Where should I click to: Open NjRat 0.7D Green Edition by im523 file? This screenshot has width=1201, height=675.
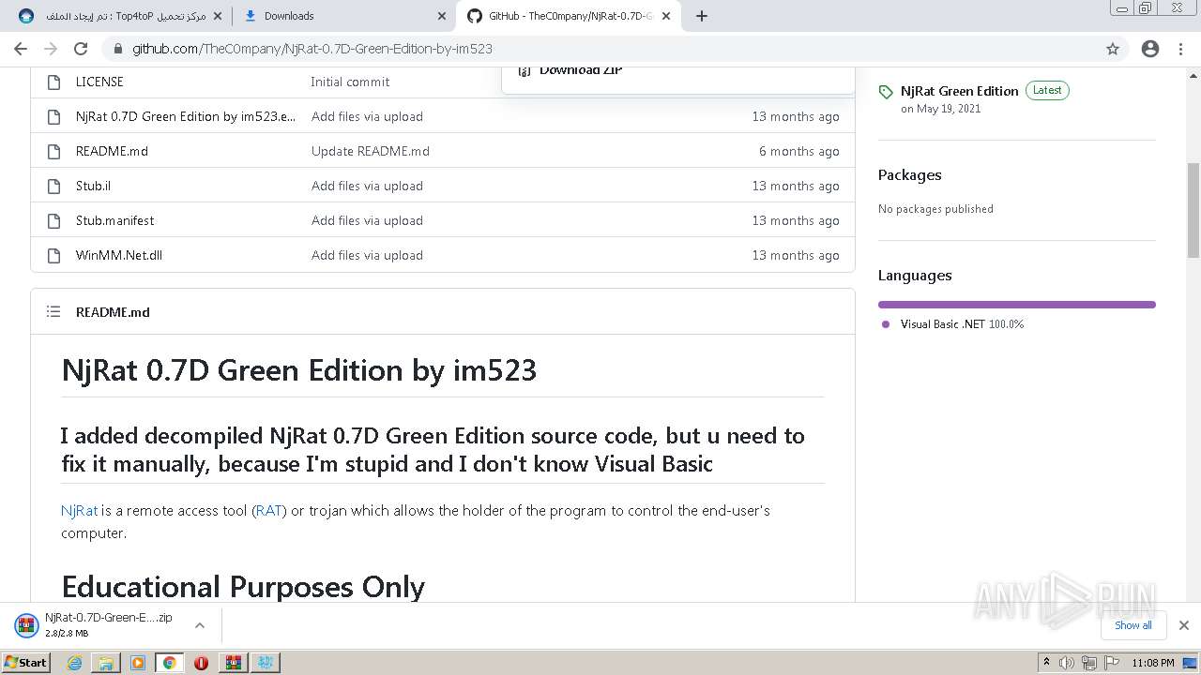186,116
